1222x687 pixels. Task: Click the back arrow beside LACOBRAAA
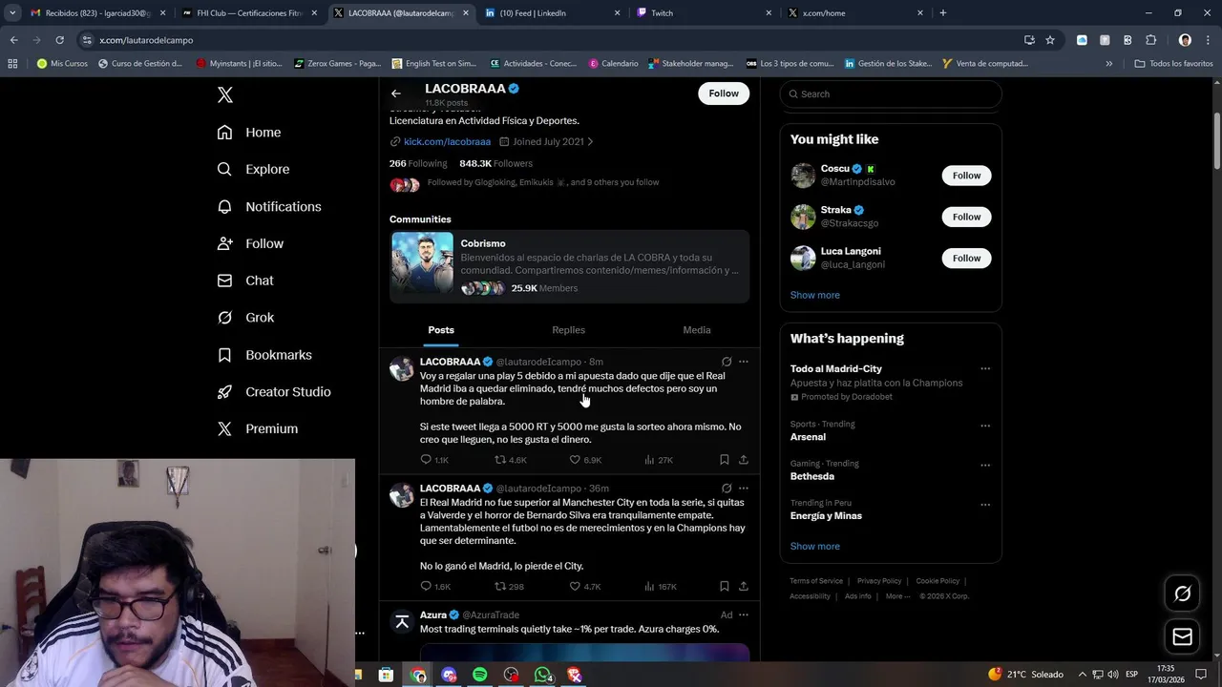click(x=396, y=94)
